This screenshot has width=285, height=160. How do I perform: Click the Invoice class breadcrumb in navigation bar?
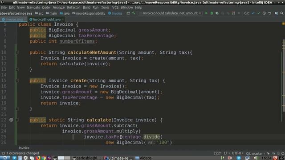[x=115, y=13]
